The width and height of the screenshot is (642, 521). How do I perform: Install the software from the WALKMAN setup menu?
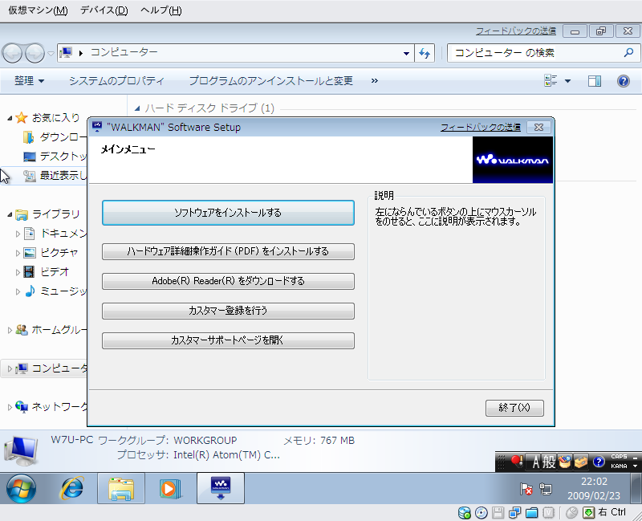click(x=228, y=213)
